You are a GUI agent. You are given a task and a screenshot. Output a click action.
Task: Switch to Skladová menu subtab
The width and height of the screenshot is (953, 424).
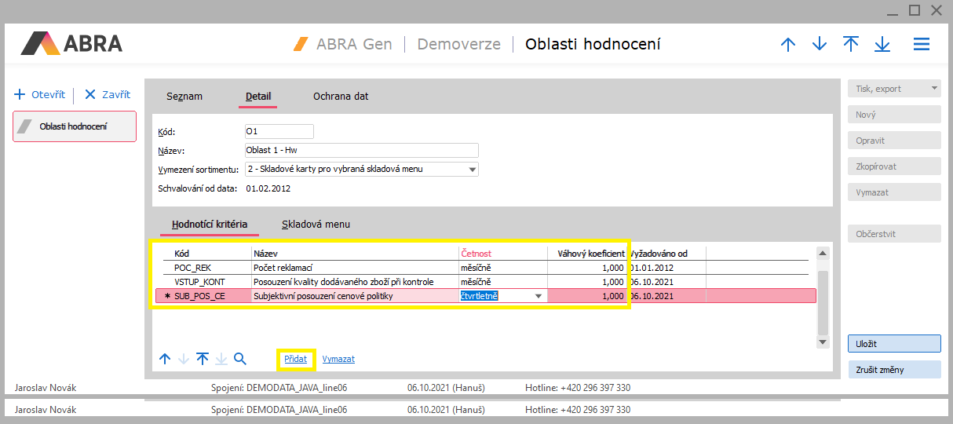click(x=316, y=225)
